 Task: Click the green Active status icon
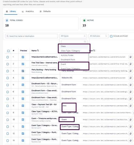[84, 20]
